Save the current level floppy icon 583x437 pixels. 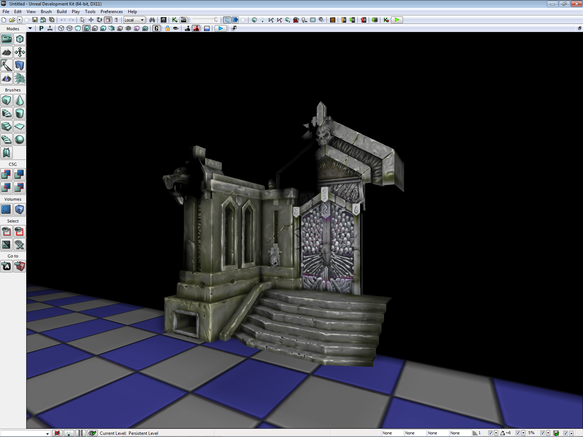[35, 20]
